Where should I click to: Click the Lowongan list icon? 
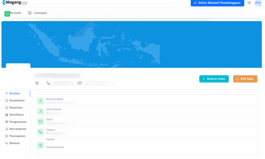(x=30, y=13)
